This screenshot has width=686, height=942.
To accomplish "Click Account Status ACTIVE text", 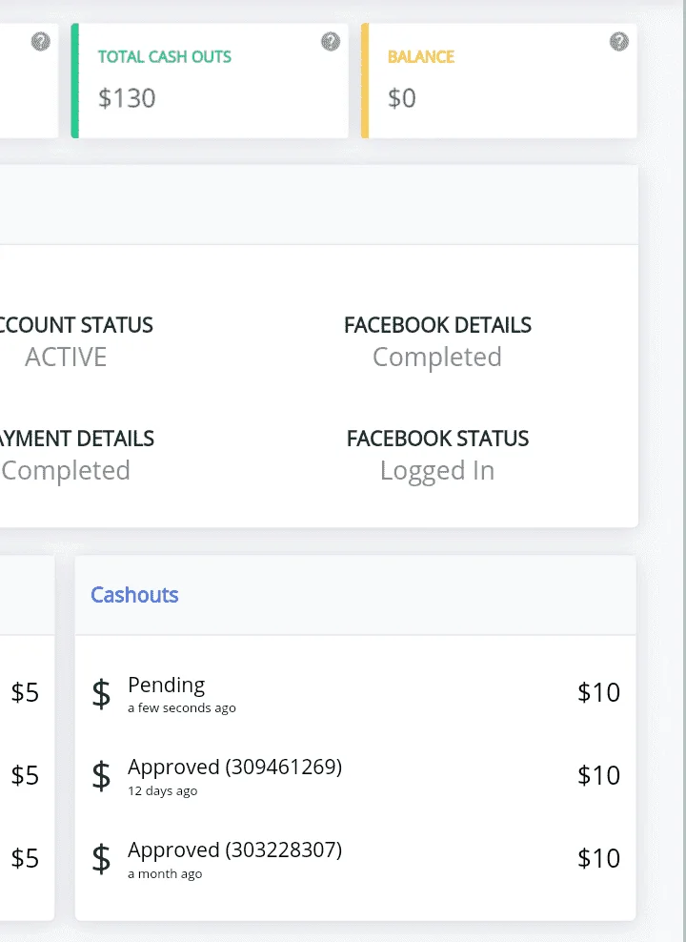I will coord(66,358).
